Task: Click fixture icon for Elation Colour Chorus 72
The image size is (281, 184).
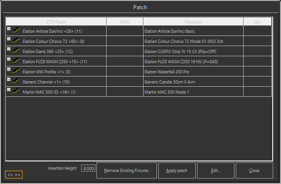Action: pos(16,40)
